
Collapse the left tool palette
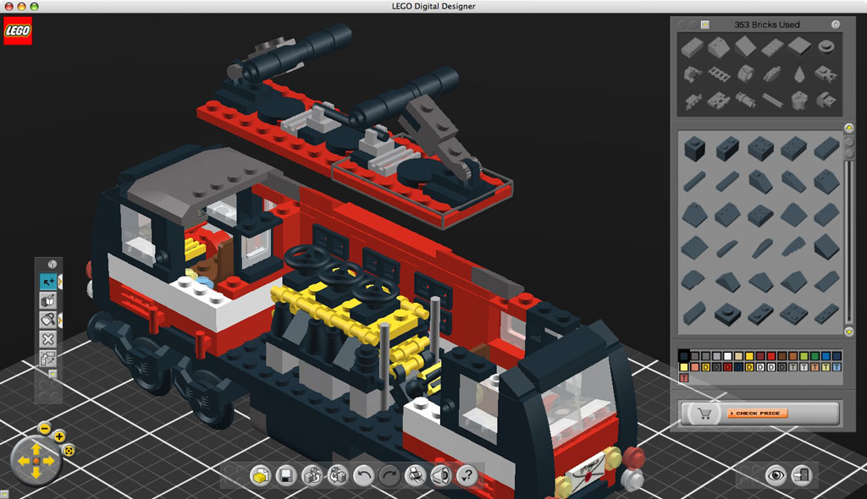tap(51, 262)
